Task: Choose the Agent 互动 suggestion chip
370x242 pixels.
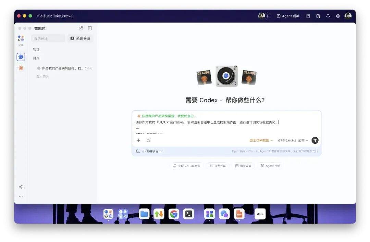Action: pos(270,166)
